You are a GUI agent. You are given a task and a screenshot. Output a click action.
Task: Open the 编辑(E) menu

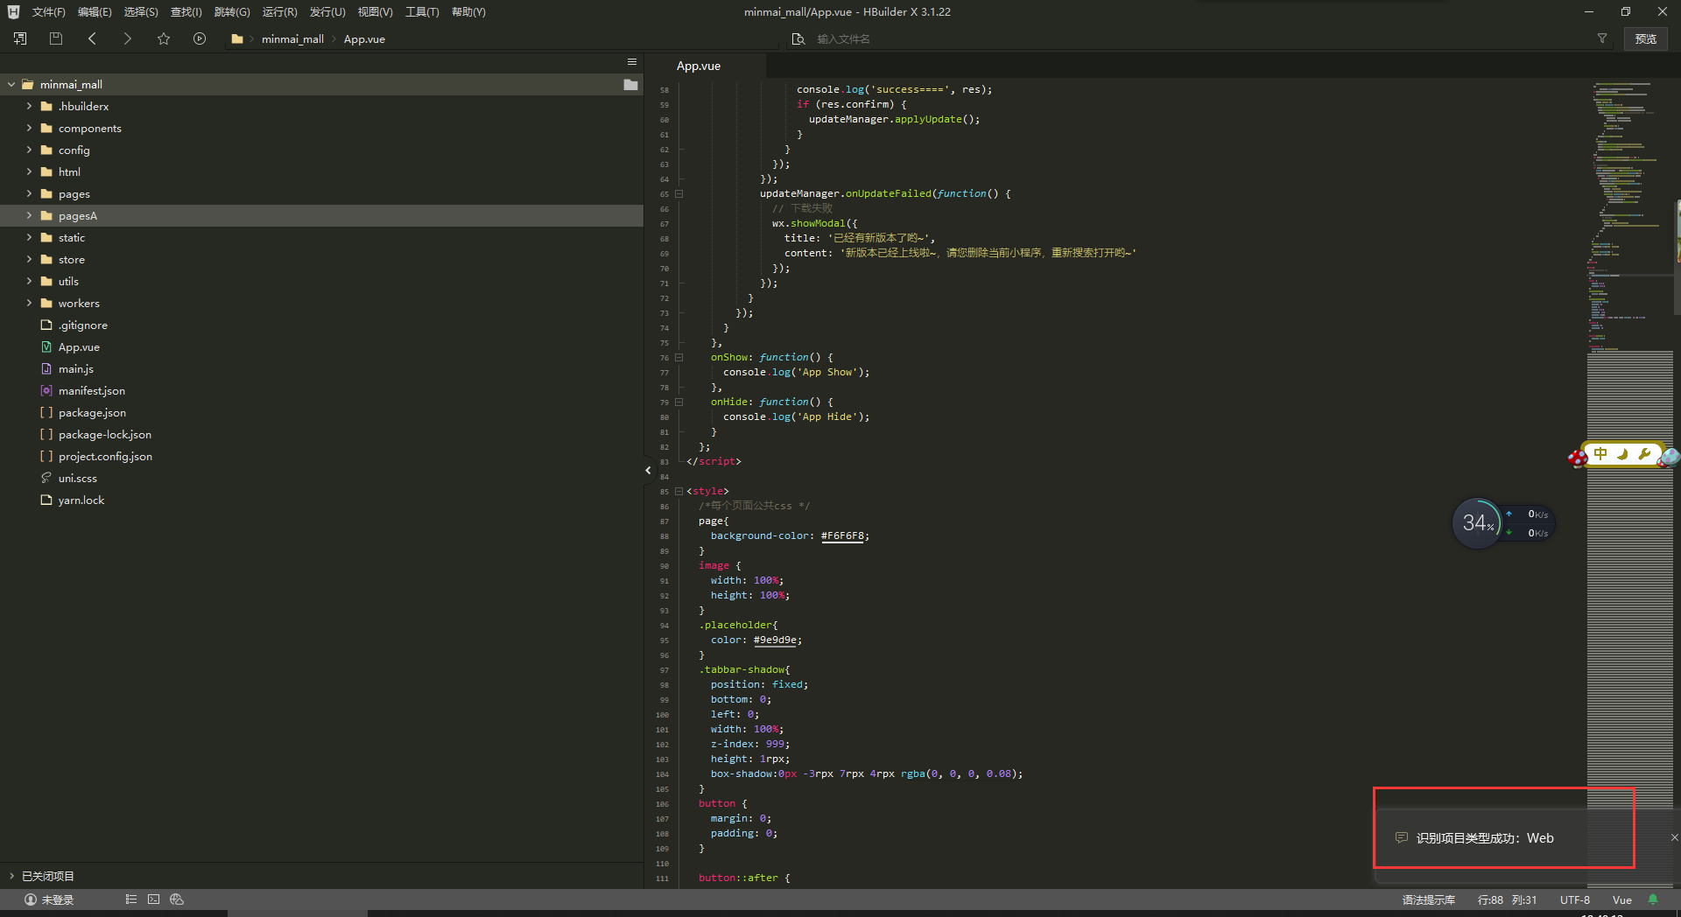95,11
